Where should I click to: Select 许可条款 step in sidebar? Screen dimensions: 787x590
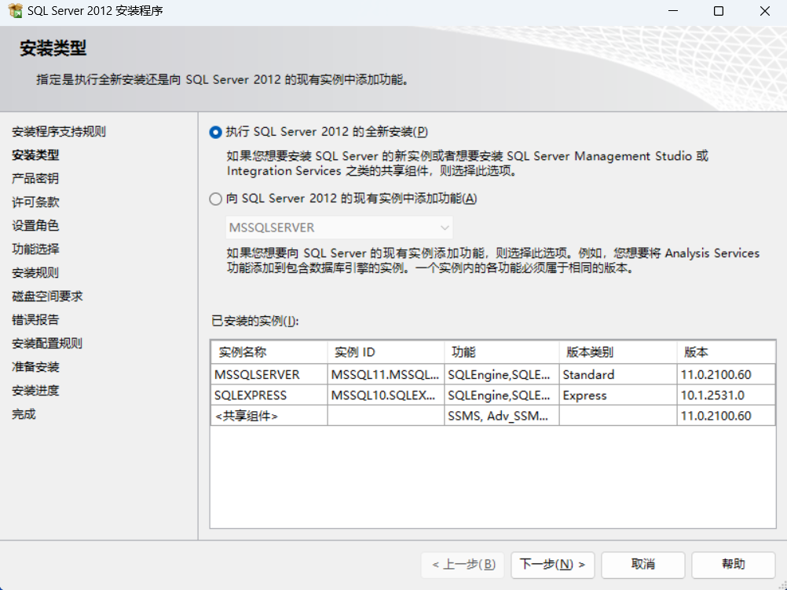click(35, 202)
